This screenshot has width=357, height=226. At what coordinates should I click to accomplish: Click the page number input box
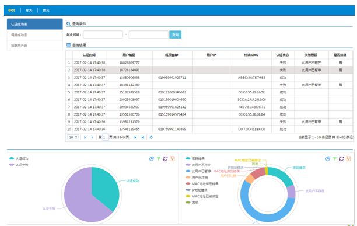[x=106, y=137]
